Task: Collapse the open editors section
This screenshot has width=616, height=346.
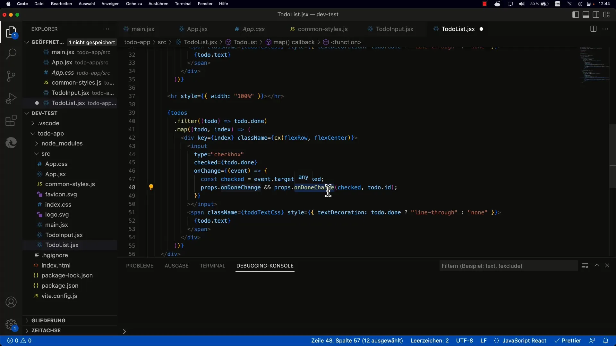Action: tap(27, 42)
